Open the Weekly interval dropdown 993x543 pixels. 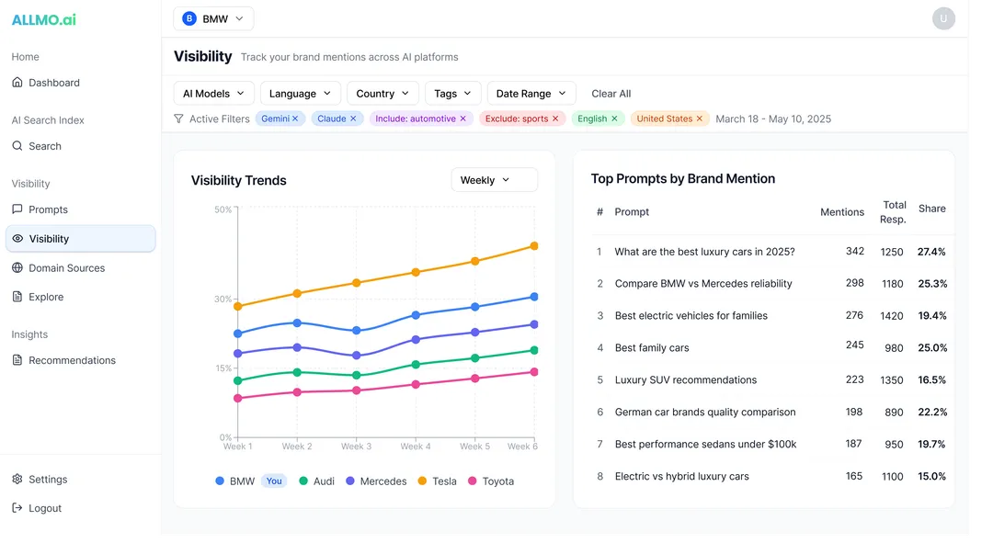tap(494, 180)
